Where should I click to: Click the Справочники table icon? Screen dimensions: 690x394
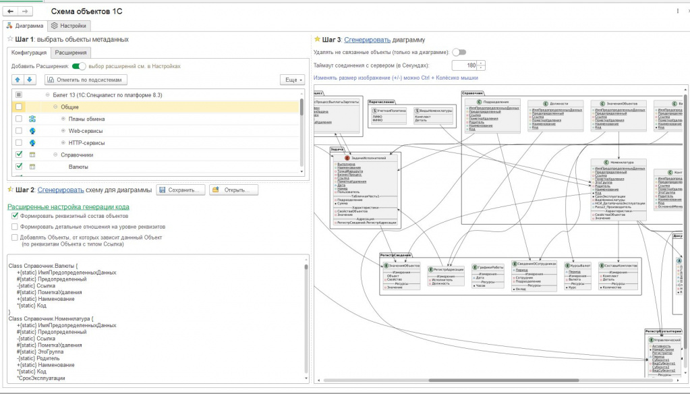[x=32, y=154]
